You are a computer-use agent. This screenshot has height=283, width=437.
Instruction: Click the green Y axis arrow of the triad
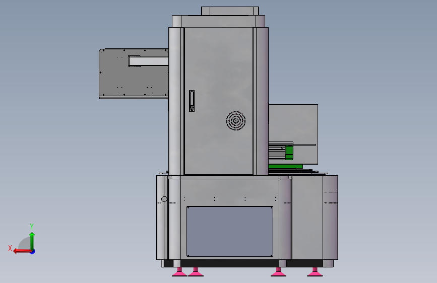click(32, 241)
